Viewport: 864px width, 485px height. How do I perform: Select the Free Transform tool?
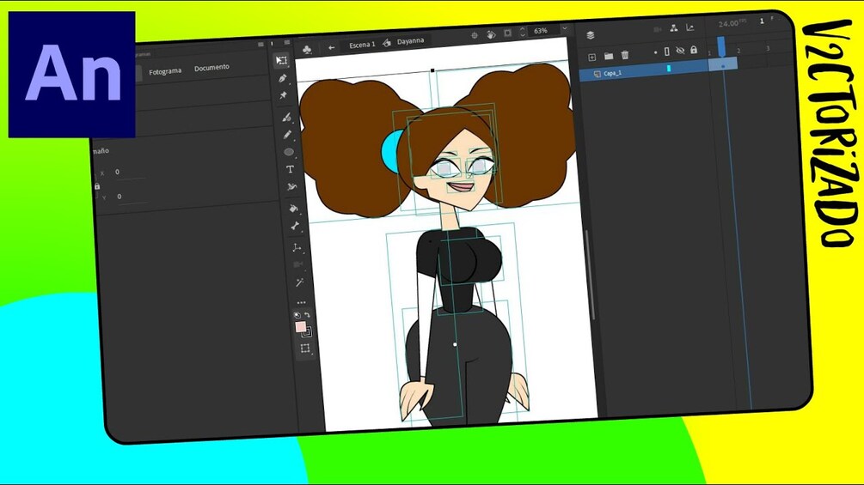click(x=282, y=60)
